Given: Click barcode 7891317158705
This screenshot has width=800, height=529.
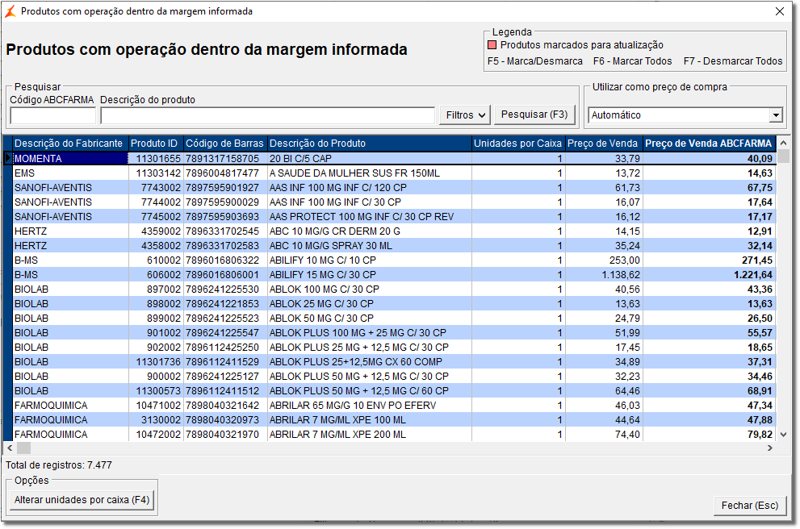Looking at the screenshot, I should tap(222, 159).
